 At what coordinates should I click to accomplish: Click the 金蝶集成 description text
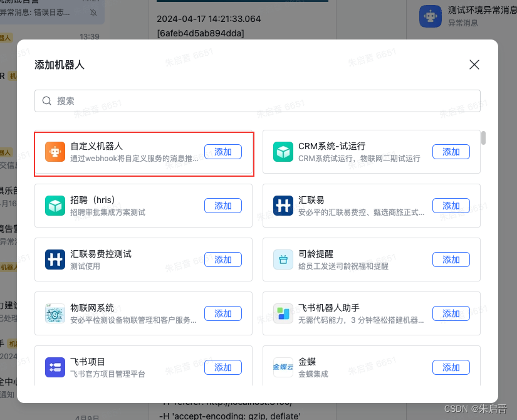(313, 374)
